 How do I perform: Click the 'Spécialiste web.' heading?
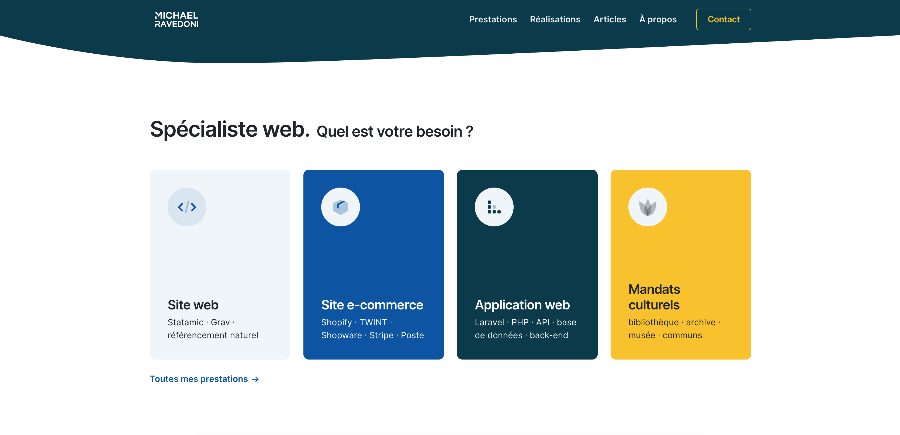pyautogui.click(x=230, y=129)
